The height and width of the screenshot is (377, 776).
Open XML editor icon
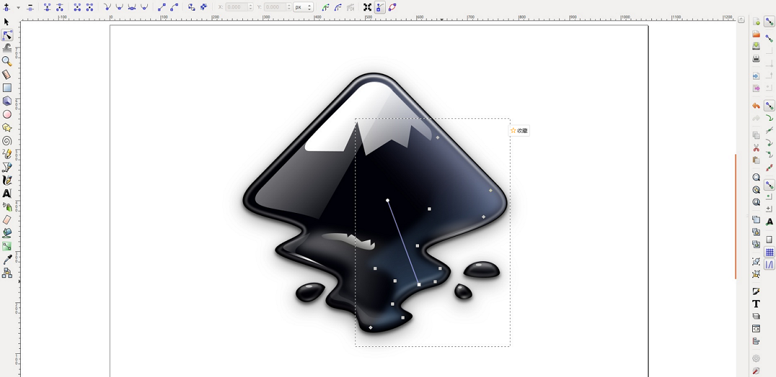(x=756, y=329)
